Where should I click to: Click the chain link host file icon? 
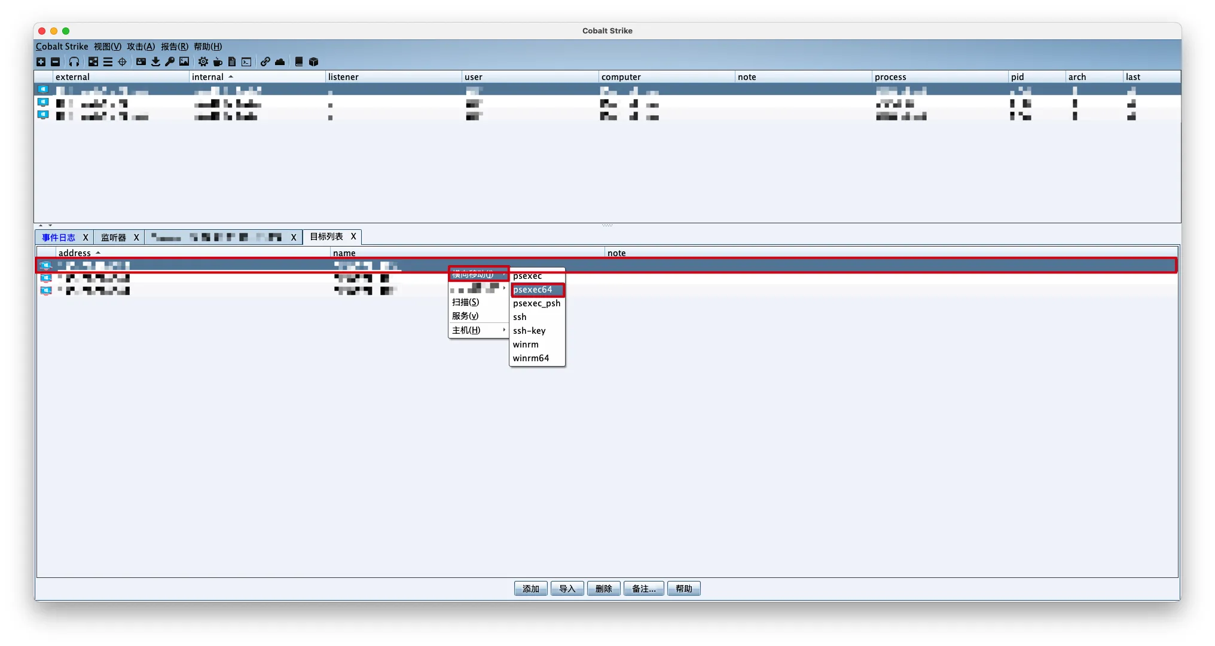pos(265,61)
